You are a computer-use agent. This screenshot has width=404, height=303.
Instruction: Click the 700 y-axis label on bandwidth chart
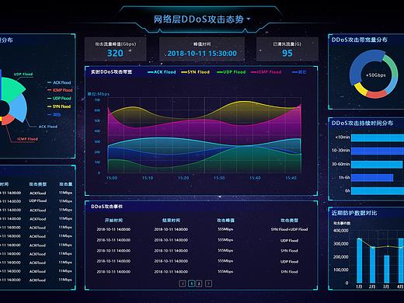tap(97, 100)
